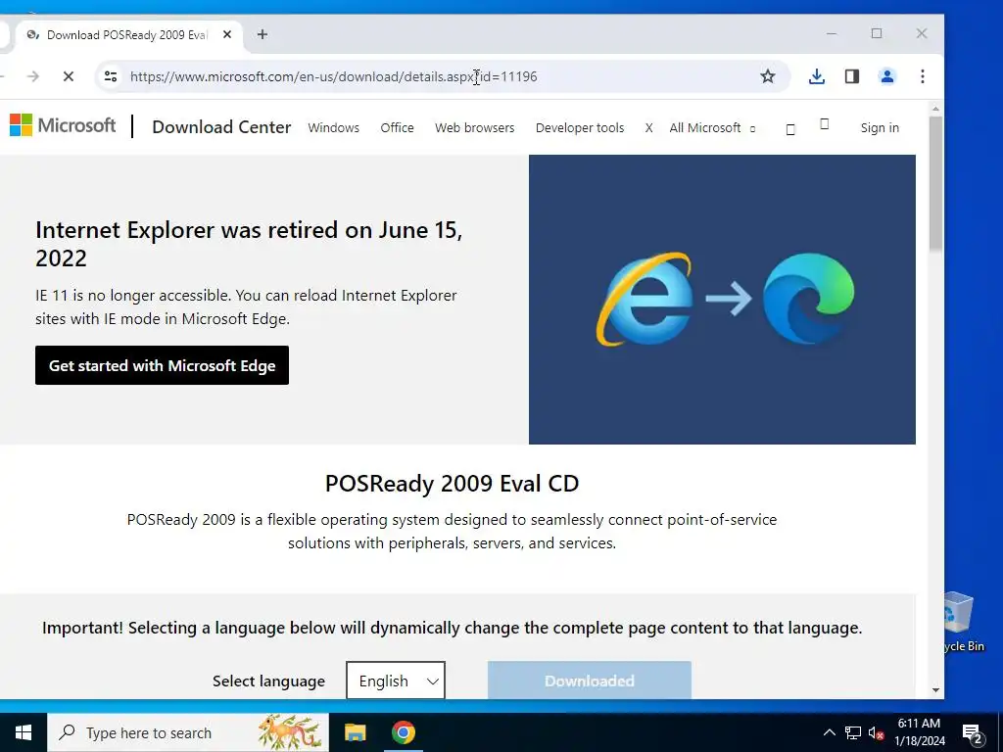The height and width of the screenshot is (752, 1003).
Task: Open the clock showing 6:11 AM
Action: [x=919, y=732]
